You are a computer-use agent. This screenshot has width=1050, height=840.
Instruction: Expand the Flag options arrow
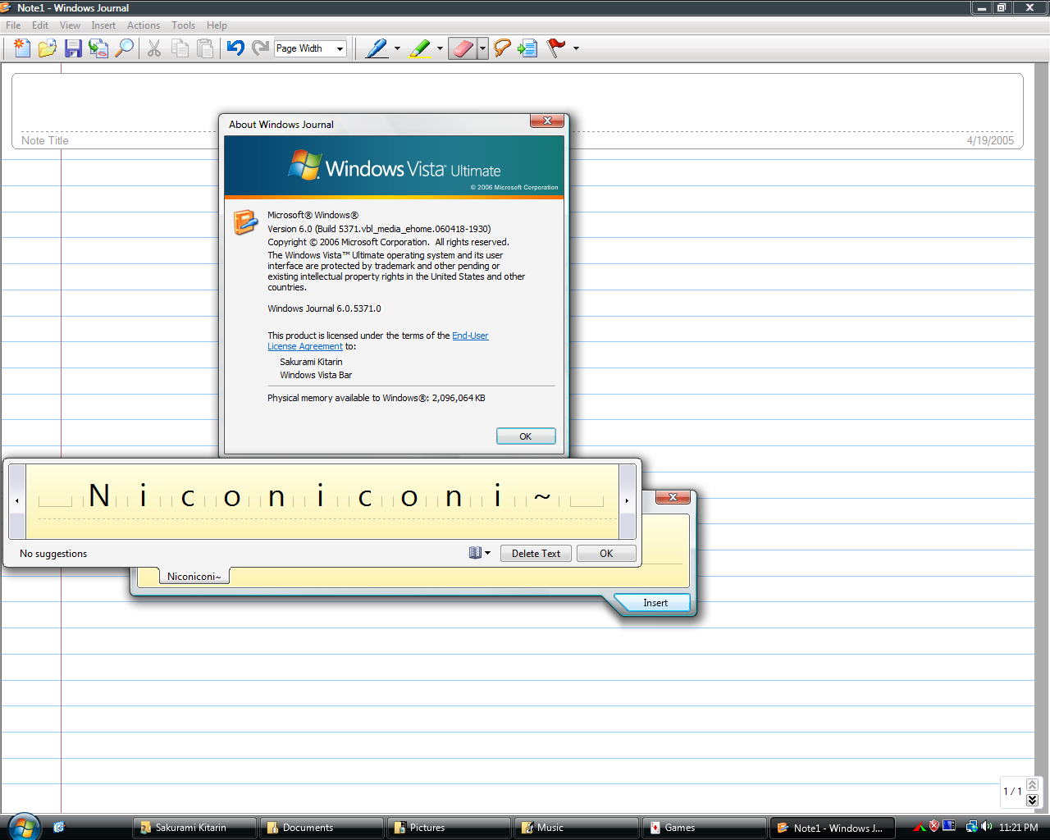tap(576, 48)
